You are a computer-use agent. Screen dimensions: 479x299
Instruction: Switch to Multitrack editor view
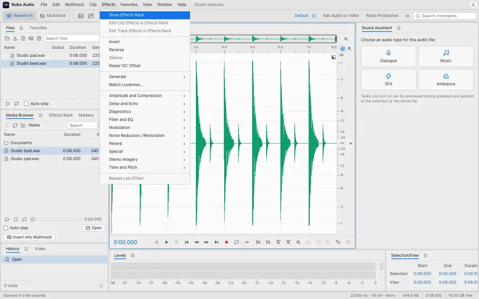tap(53, 16)
